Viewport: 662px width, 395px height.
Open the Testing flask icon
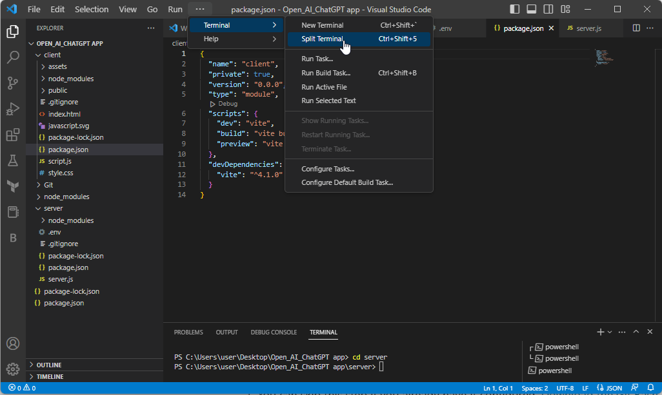[13, 160]
